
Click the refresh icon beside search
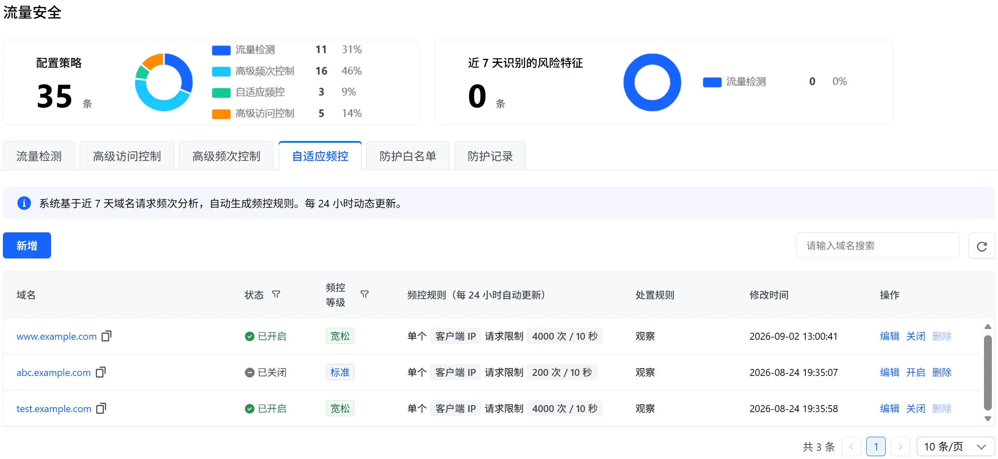(x=982, y=246)
